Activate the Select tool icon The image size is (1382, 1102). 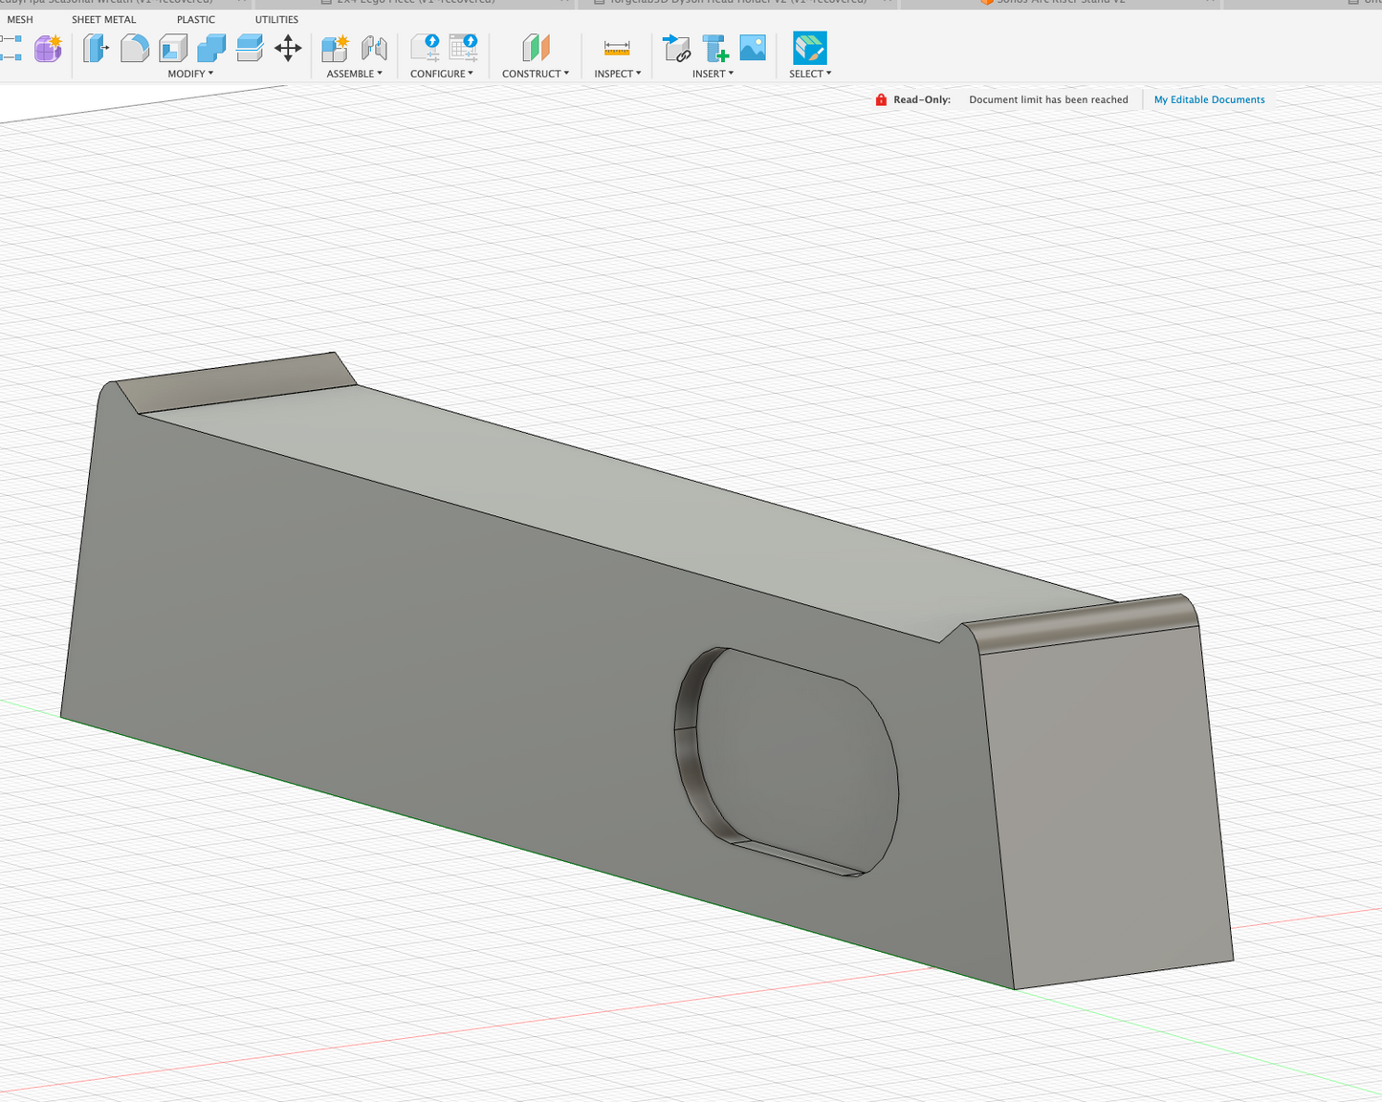(x=810, y=48)
